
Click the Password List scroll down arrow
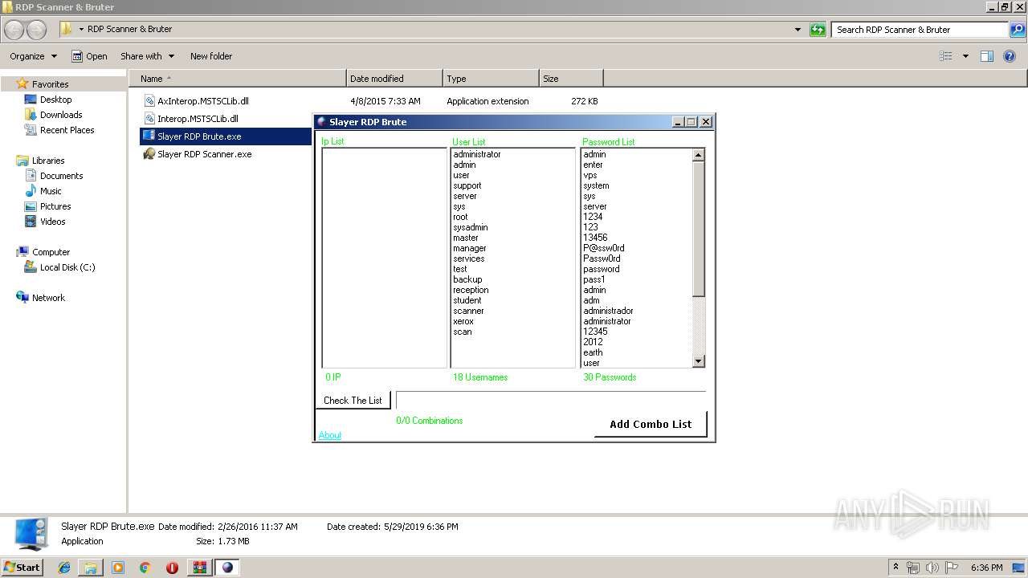[x=698, y=361]
